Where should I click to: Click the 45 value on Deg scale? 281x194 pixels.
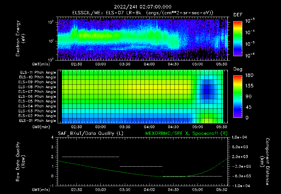click(248, 107)
